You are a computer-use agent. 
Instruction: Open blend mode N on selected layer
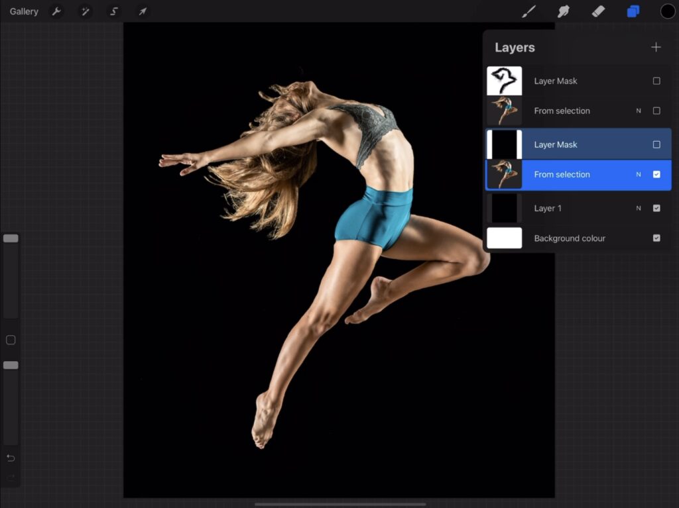639,175
